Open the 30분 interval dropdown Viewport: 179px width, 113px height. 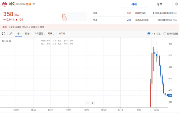[28, 34]
